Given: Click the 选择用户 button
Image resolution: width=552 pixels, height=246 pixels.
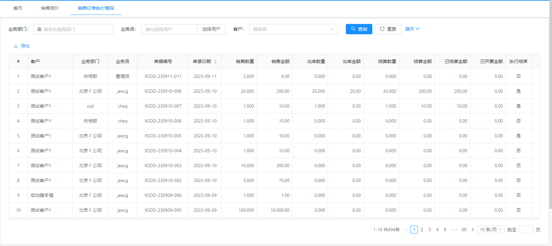Looking at the screenshot, I should (211, 29).
